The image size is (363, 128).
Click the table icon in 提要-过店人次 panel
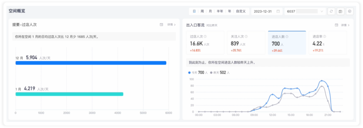point(161,25)
